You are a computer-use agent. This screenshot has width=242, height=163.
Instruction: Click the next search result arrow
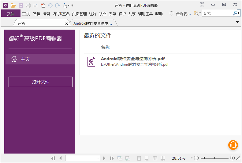coord(239,13)
